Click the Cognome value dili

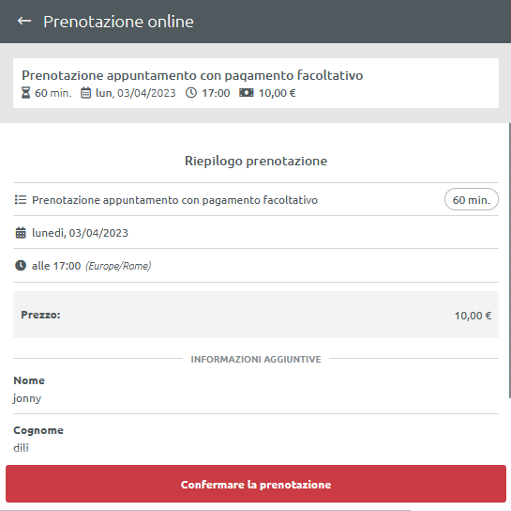[21, 448]
